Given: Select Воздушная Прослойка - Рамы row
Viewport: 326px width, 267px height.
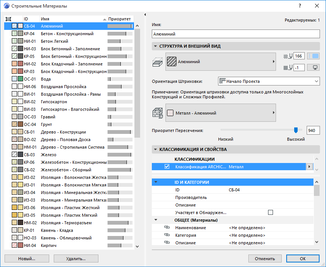Looking at the screenshot, I should coord(69,94).
